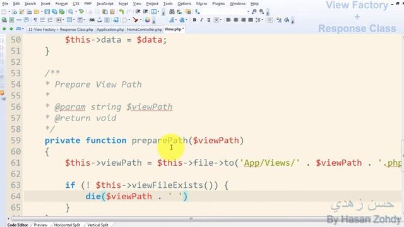Click 'private' keyword on line 59

(x=62, y=141)
